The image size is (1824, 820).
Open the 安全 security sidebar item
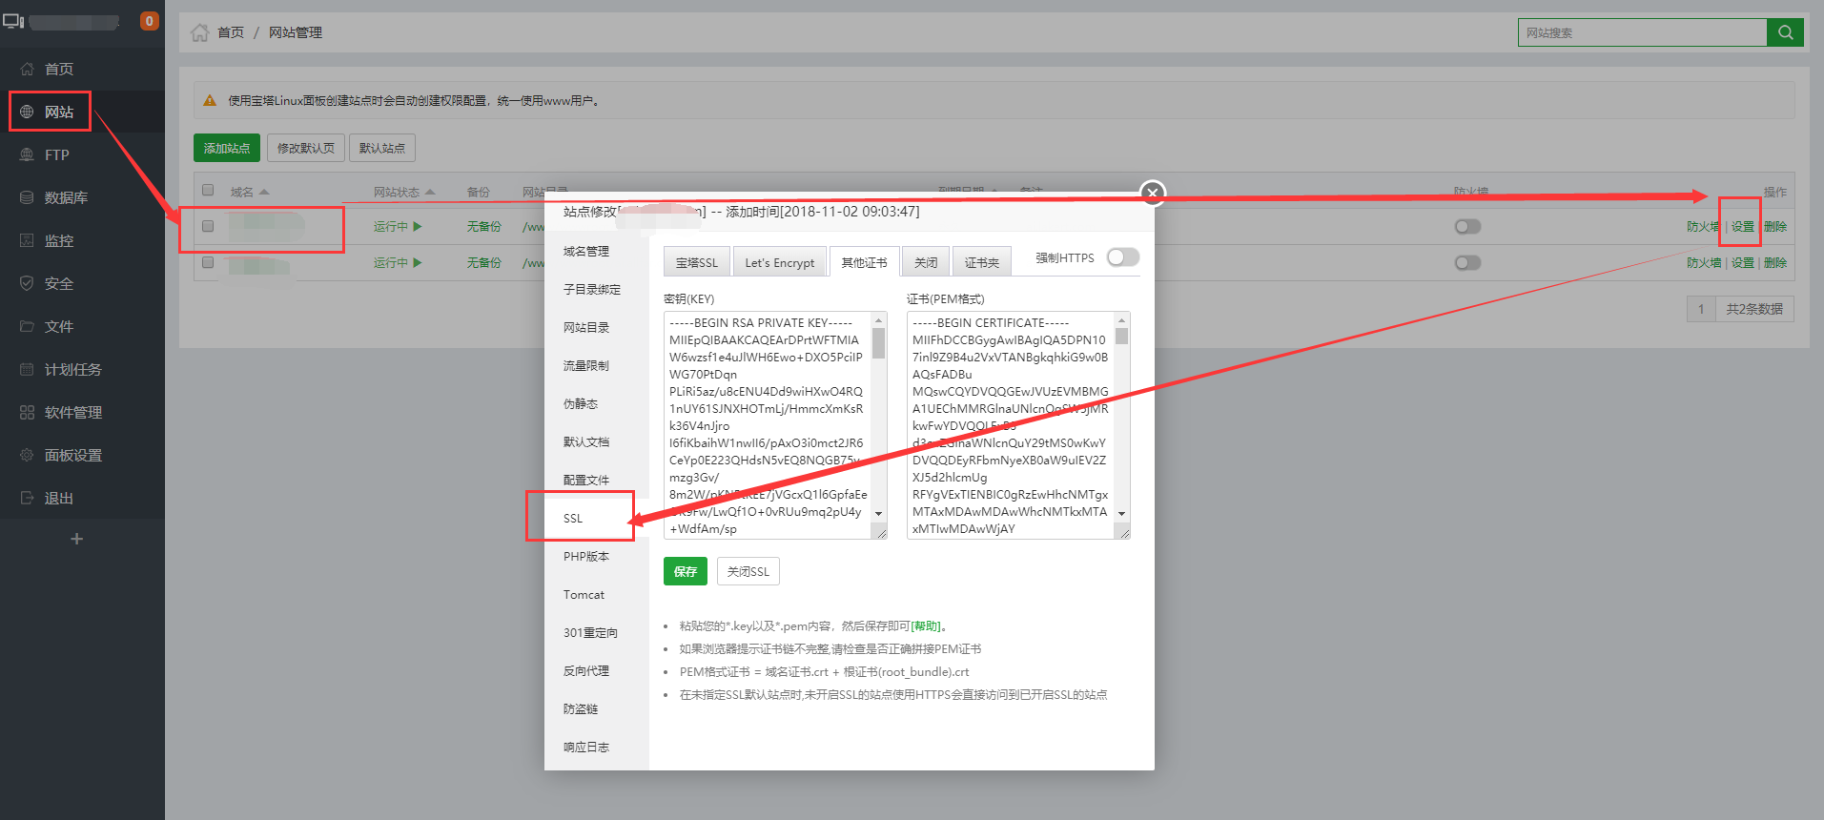click(58, 283)
